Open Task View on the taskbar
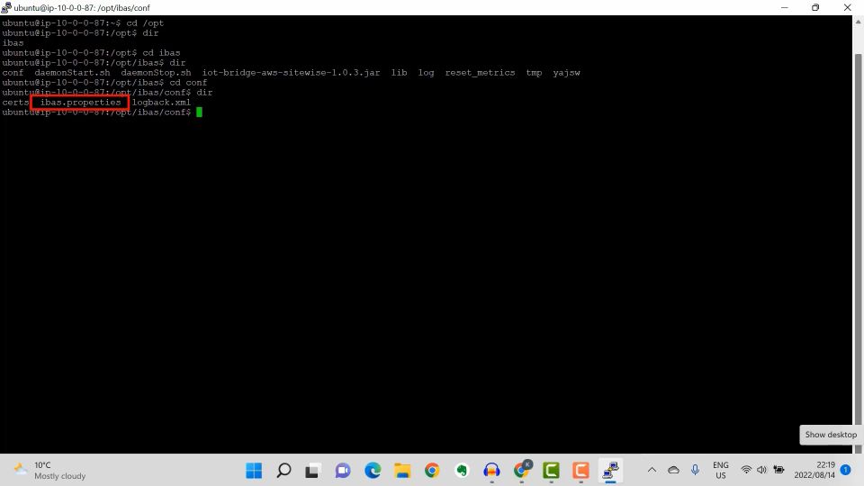The width and height of the screenshot is (864, 486). (313, 470)
